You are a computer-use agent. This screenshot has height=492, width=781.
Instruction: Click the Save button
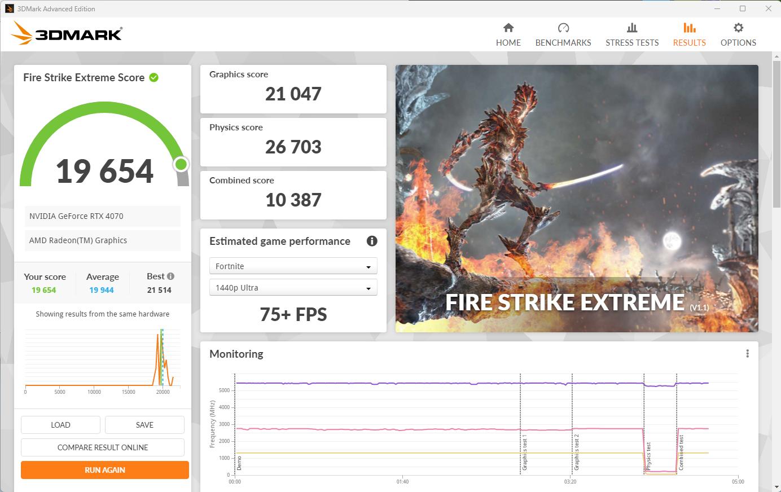coord(144,425)
